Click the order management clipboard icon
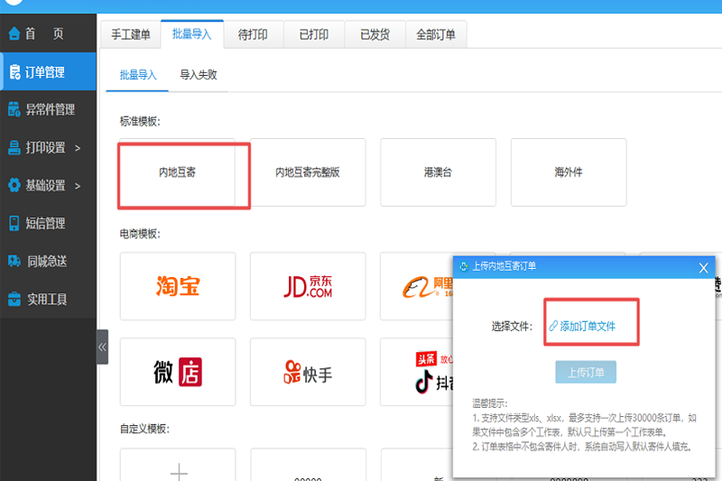This screenshot has width=722, height=481. (14, 72)
